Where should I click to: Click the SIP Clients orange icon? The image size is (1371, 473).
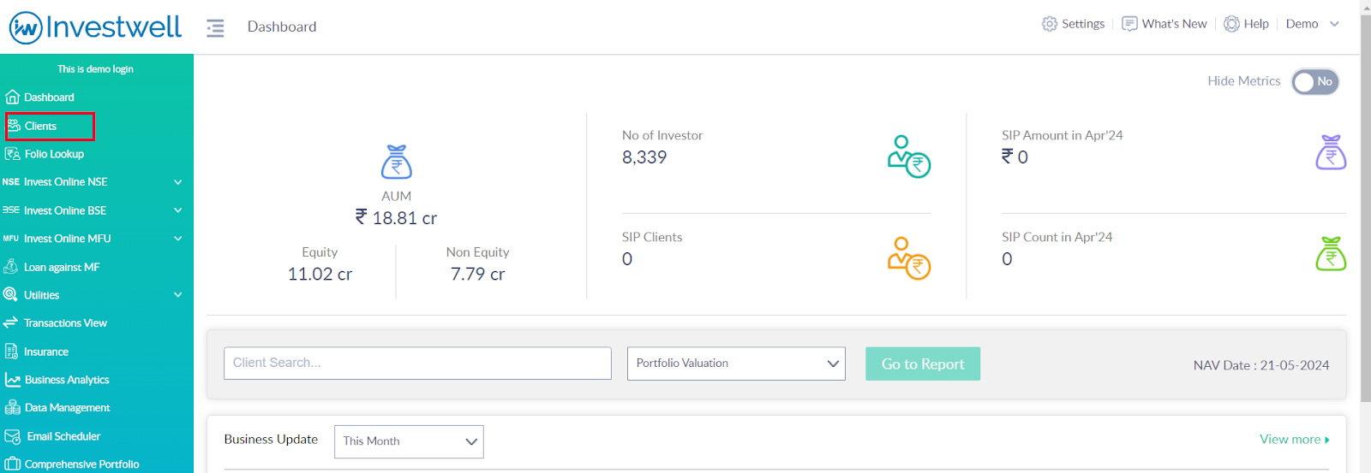click(909, 258)
